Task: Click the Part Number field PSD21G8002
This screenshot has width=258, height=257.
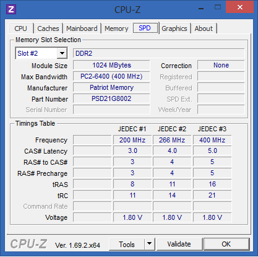Action: click(x=111, y=98)
